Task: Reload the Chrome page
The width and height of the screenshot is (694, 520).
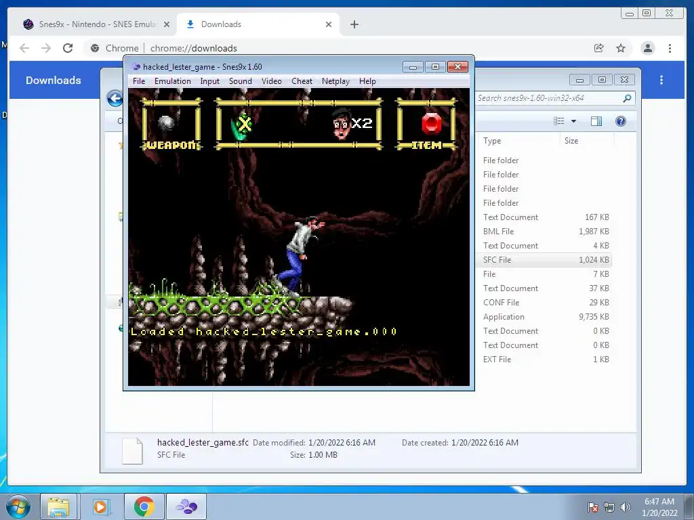Action: click(x=68, y=48)
